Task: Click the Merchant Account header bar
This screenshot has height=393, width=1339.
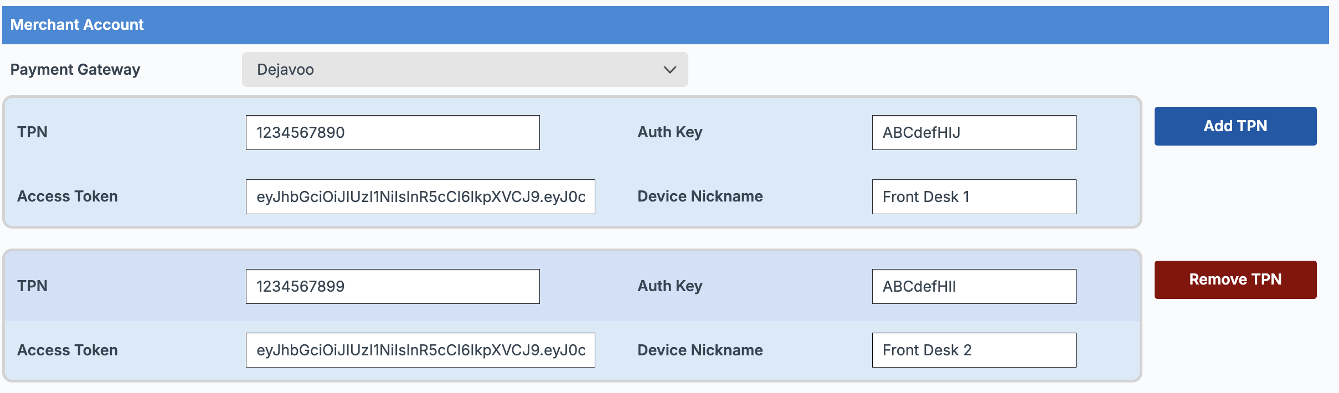Action: point(665,25)
